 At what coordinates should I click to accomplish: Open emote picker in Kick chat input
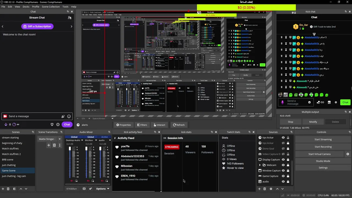[309, 102]
